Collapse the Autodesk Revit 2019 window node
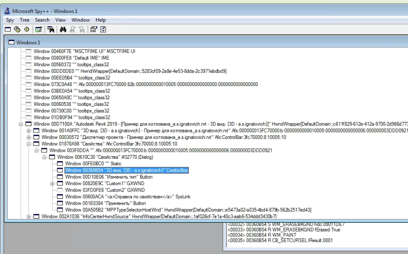408x254 pixels. (21, 124)
